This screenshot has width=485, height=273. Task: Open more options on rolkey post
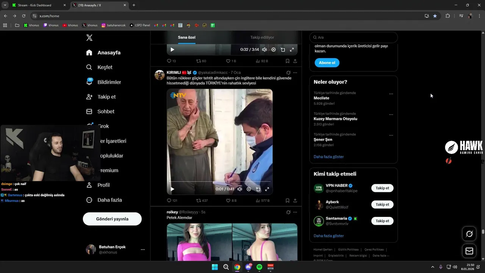[295, 212]
